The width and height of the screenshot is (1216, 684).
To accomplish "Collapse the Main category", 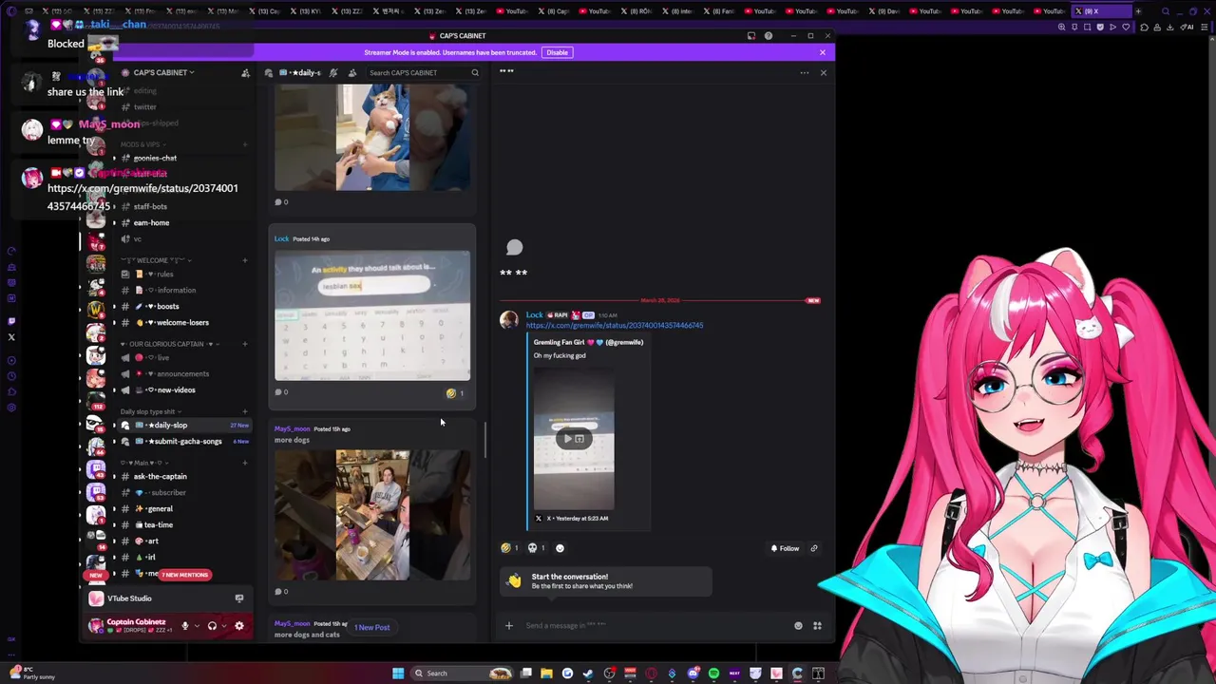I will 142,463.
